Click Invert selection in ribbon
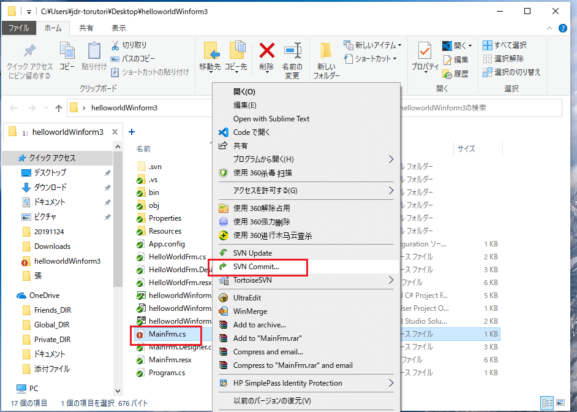577x412 pixels. tap(511, 72)
